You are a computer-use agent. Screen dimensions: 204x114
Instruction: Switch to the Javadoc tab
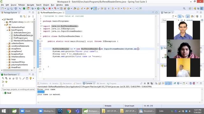[54, 83]
